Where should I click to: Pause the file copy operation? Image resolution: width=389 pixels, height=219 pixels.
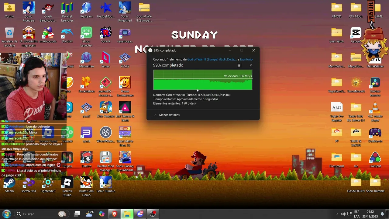click(x=239, y=65)
